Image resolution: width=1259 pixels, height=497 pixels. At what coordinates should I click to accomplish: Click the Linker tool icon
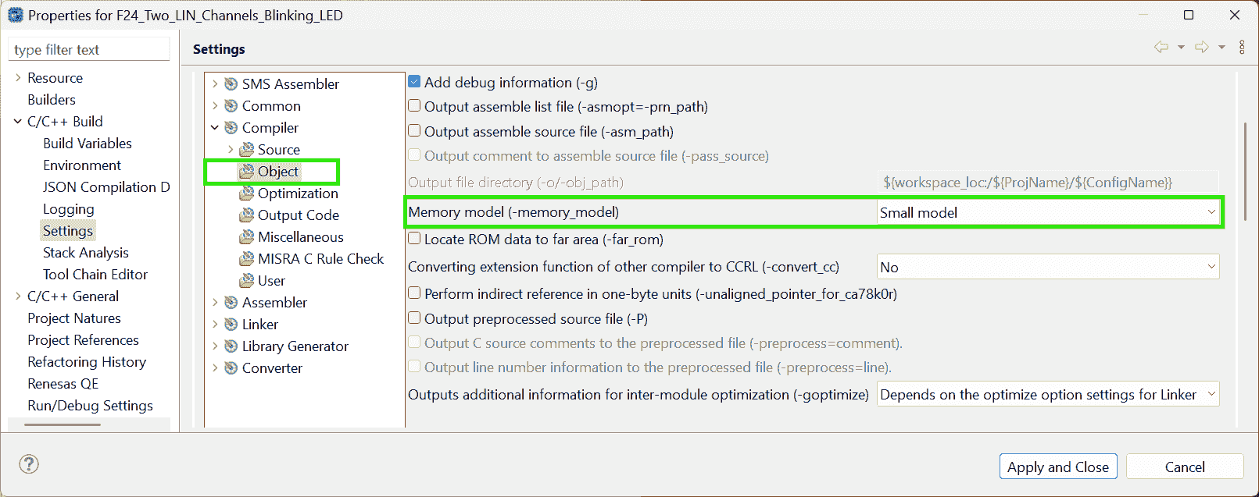(231, 325)
